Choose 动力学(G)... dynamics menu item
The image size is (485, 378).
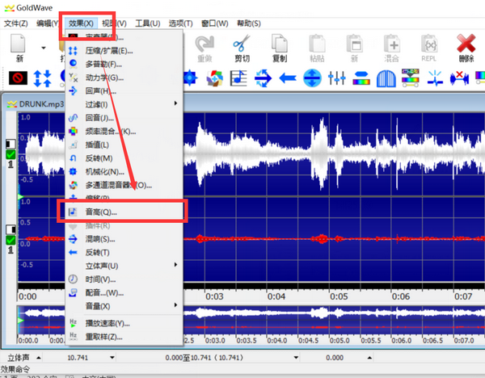pyautogui.click(x=124, y=78)
